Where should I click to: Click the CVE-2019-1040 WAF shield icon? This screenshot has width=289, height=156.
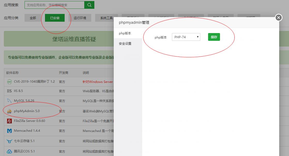(9, 82)
